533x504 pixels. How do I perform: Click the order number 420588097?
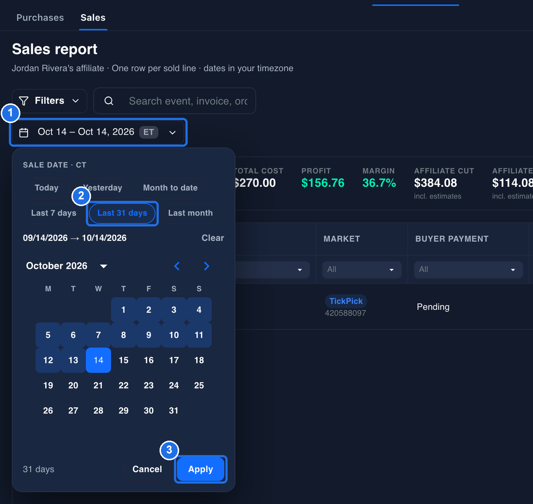[346, 313]
